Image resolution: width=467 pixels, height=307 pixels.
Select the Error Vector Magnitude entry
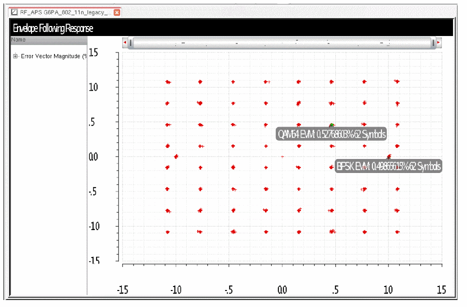pos(54,56)
